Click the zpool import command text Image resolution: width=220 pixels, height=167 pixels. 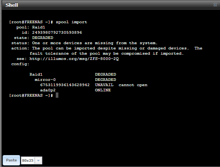point(71,22)
